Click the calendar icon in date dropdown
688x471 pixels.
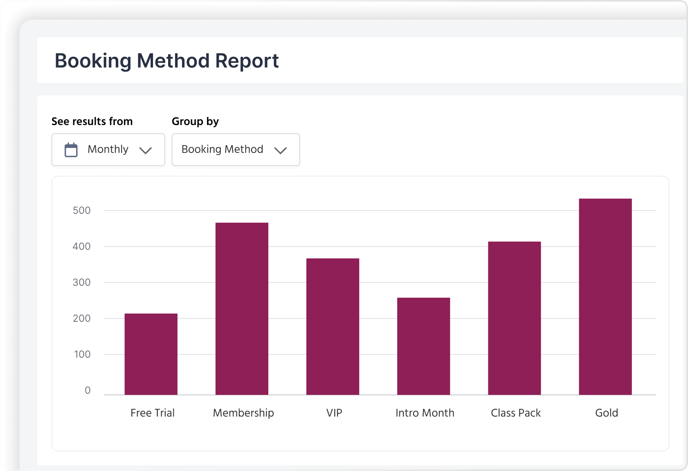coord(71,150)
